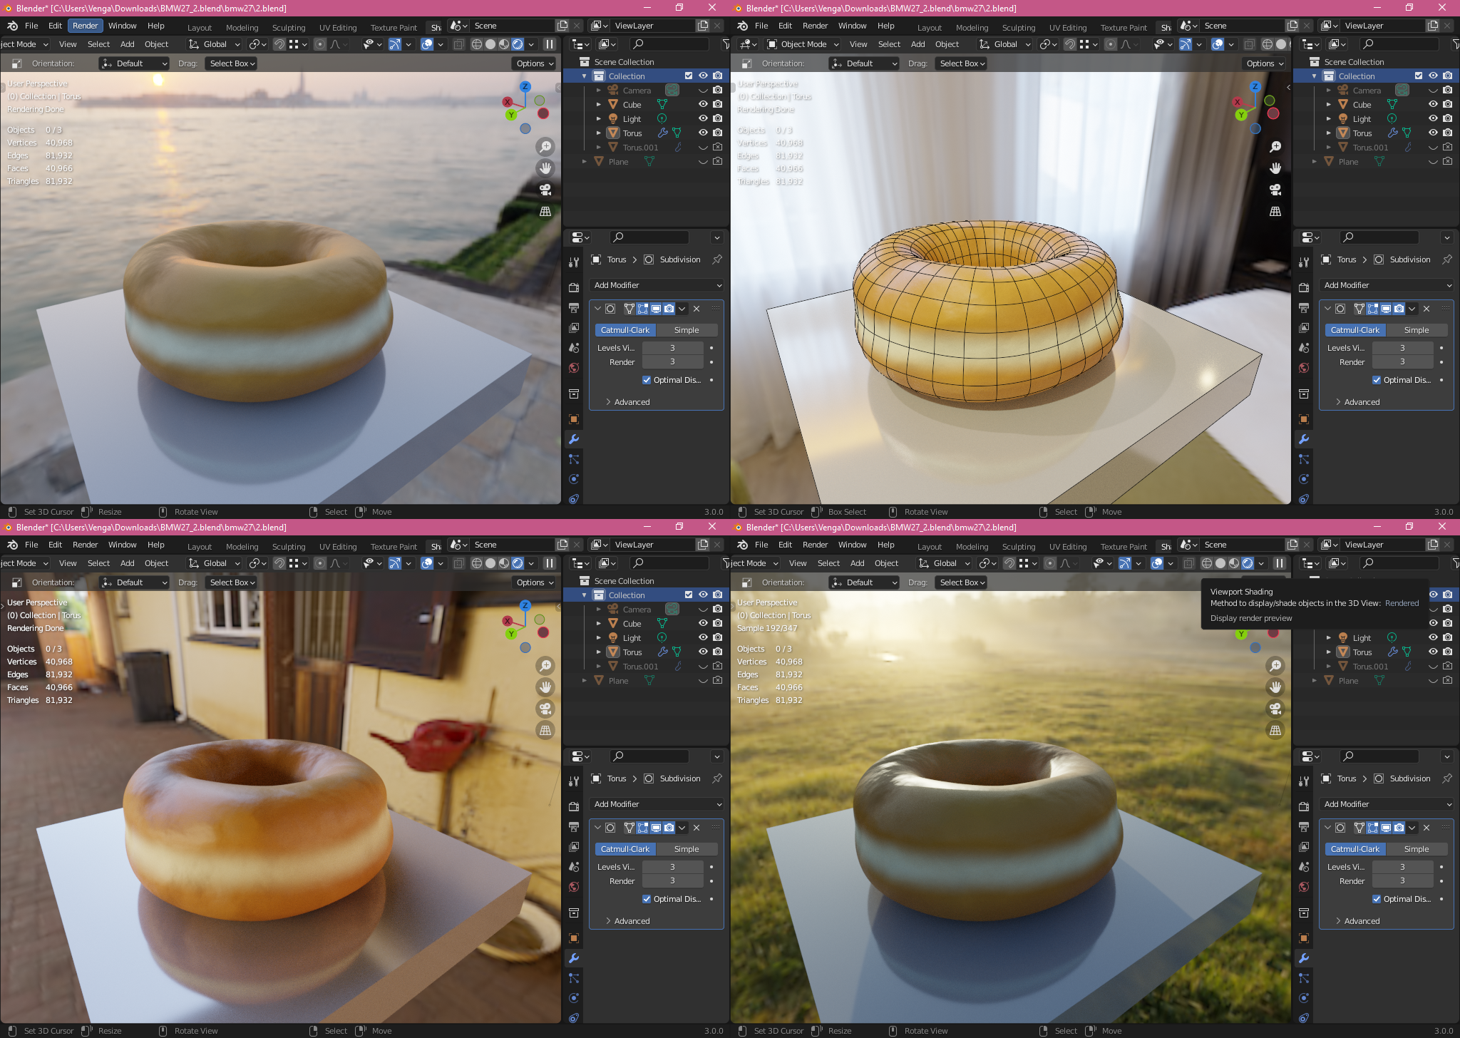Screen dimensions: 1460x1038
Task: Uncheck Optimal Display in bottom-right window
Action: (x=1377, y=899)
